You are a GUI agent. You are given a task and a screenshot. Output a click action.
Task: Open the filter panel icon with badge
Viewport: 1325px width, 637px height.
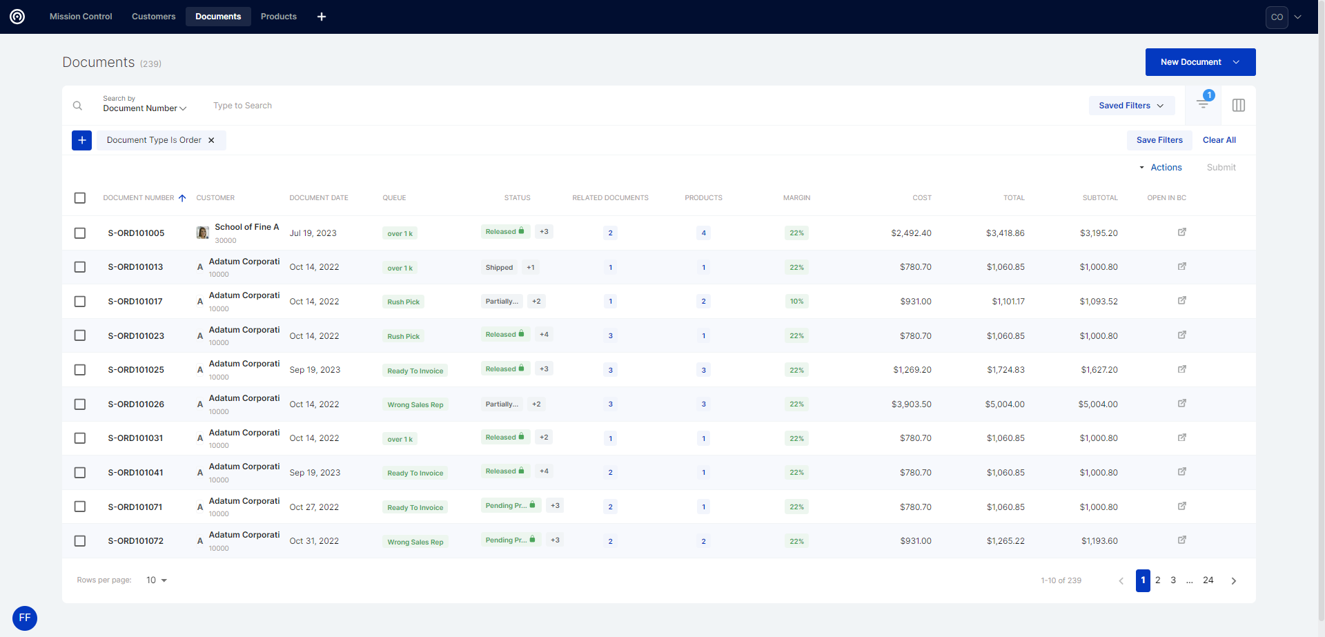(x=1203, y=104)
